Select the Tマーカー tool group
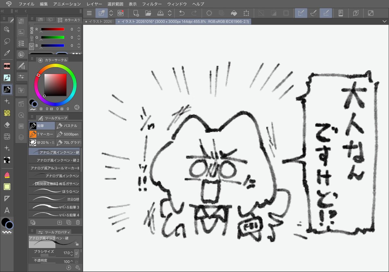 (x=42, y=134)
